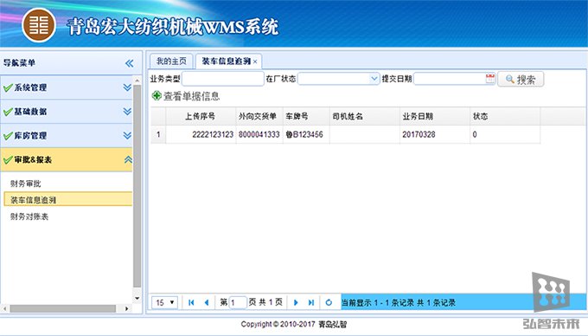Click the sidebar scroll-right arrow
Viewport: 588px width, 336px height.
click(x=127, y=308)
